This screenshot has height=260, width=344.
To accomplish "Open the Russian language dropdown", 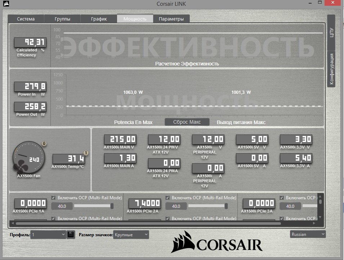I will pyautogui.click(x=308, y=234).
